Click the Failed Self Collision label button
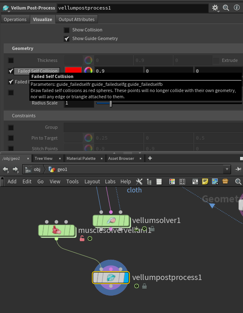This screenshot has height=313, width=243. coord(37,71)
